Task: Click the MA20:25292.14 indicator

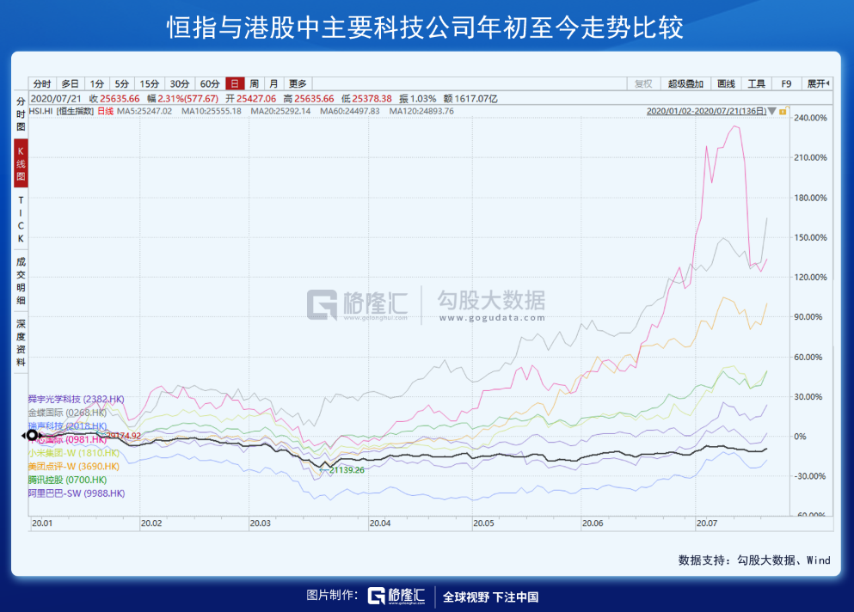Action: point(280,111)
